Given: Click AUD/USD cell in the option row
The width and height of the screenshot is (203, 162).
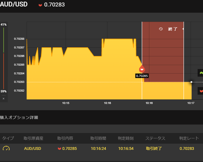Looking at the screenshot, I should pos(33,148).
